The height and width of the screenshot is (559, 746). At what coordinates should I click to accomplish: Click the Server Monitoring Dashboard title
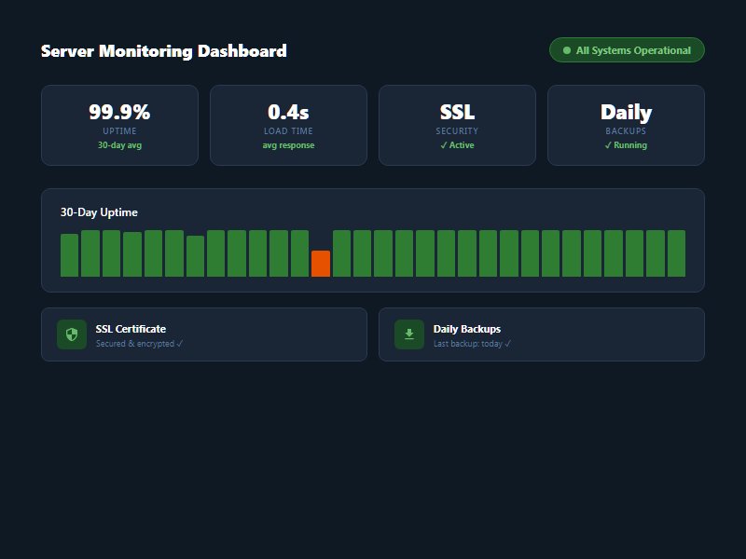[x=163, y=51]
